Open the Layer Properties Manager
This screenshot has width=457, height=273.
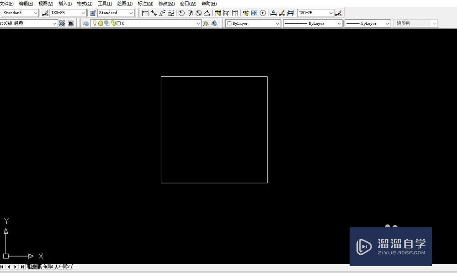(85, 23)
